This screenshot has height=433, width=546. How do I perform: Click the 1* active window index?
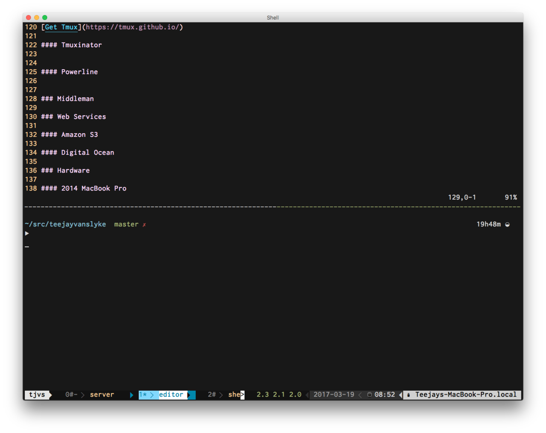[143, 395]
